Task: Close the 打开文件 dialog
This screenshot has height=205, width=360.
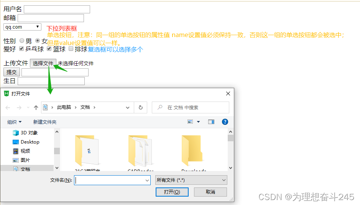Action: (228, 94)
